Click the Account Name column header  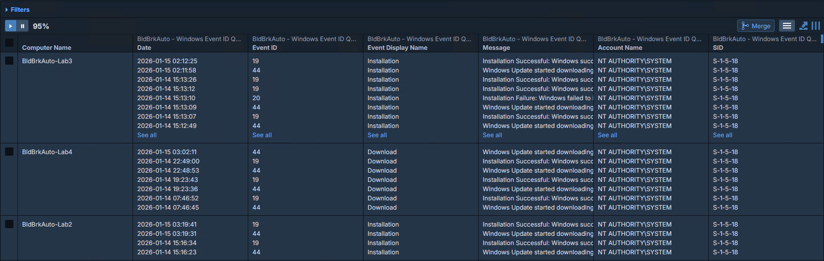[620, 48]
